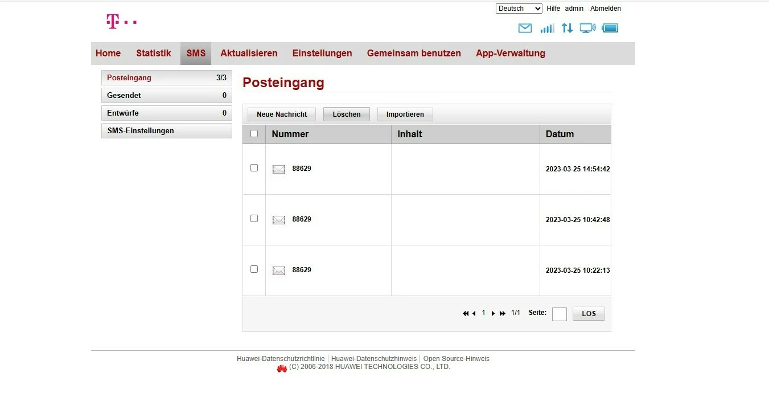769x410 pixels.
Task: Click the Importieren button
Action: (x=405, y=114)
